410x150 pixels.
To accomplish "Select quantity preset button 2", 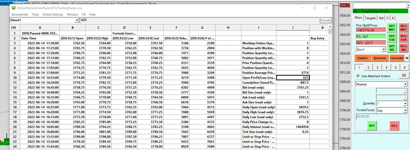I will [368, 67].
